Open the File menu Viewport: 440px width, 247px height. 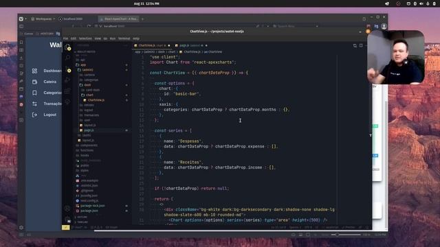click(66, 38)
